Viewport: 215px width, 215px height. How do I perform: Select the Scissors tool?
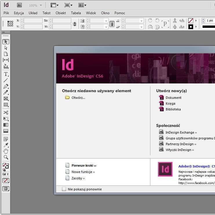click(x=6, y=112)
